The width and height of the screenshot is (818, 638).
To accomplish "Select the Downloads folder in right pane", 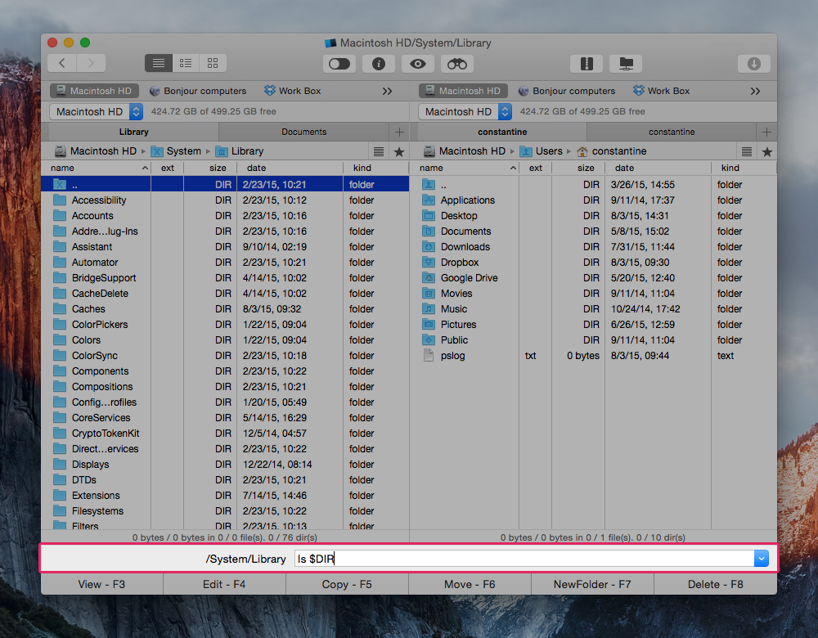I will click(593, 247).
